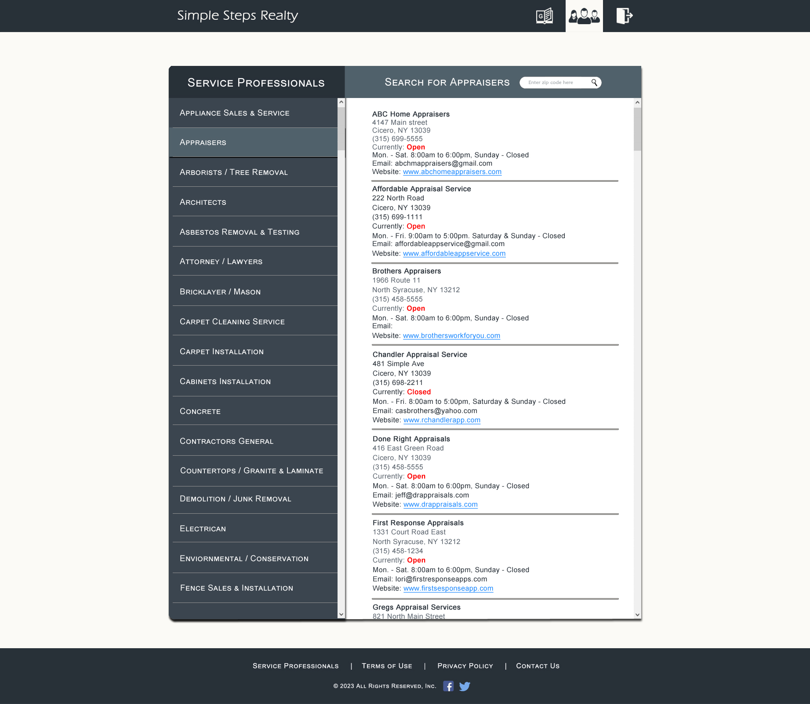Open the glossary book icon in header
This screenshot has width=810, height=704.
pyautogui.click(x=544, y=16)
